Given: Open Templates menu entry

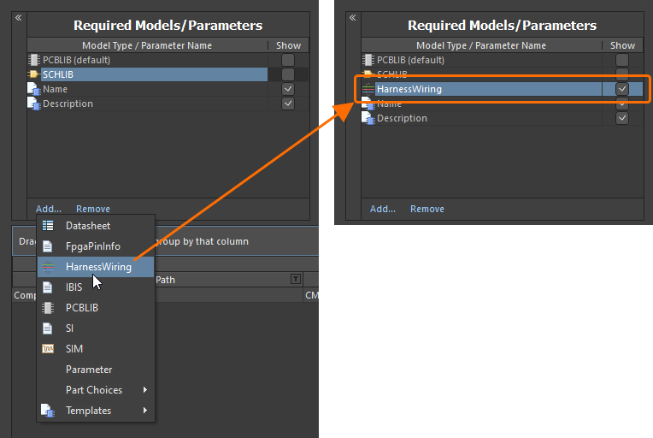Looking at the screenshot, I should (x=96, y=411).
